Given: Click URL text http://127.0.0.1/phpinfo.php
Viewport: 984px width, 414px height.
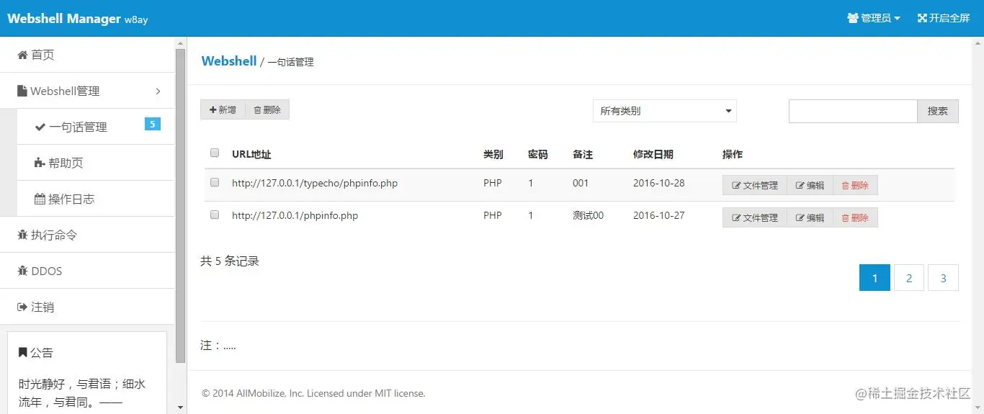Looking at the screenshot, I should [295, 215].
